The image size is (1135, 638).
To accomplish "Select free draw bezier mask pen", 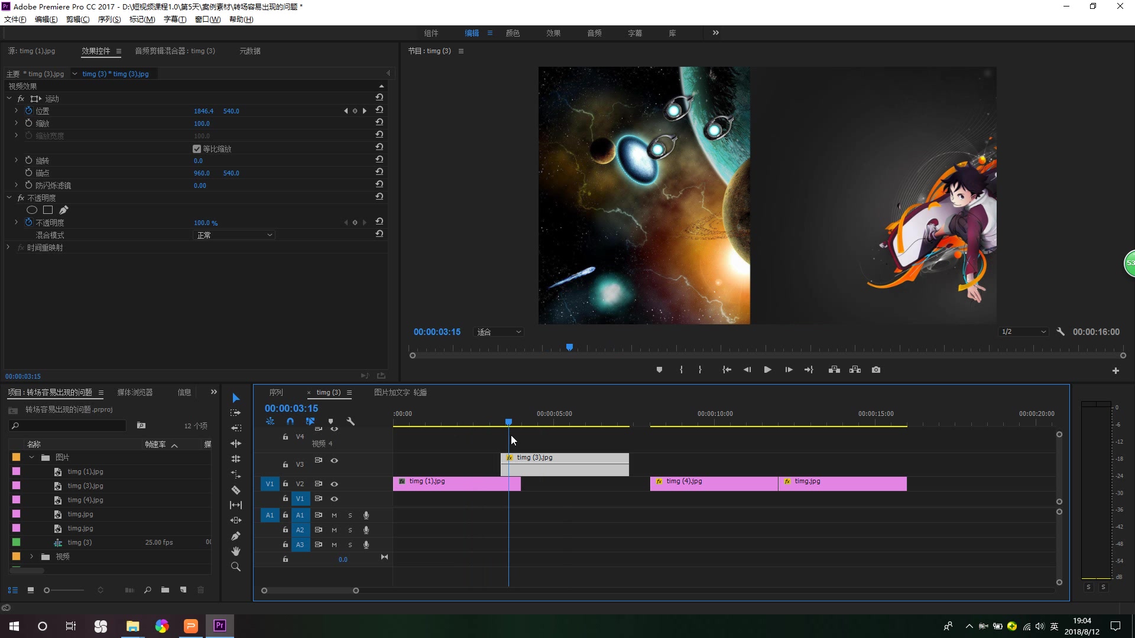I will (x=64, y=210).
